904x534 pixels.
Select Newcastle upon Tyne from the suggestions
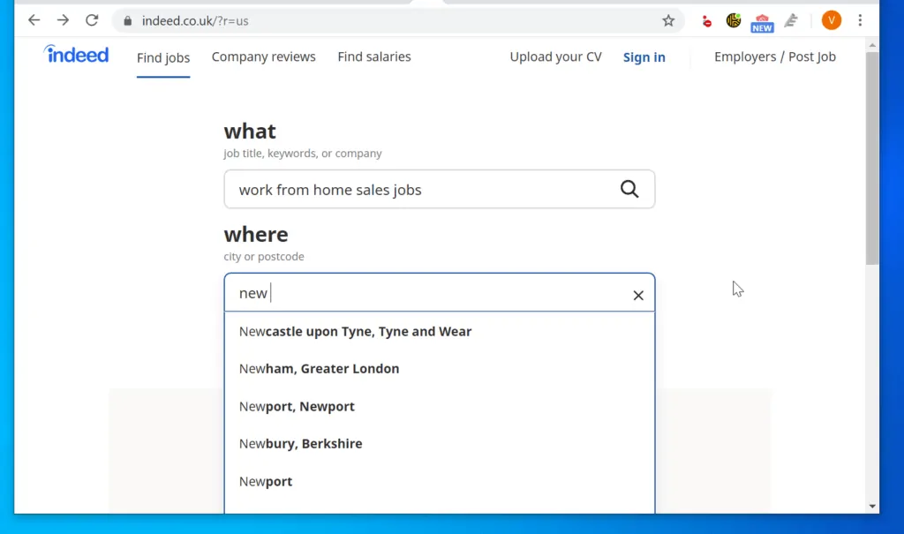[x=355, y=331]
